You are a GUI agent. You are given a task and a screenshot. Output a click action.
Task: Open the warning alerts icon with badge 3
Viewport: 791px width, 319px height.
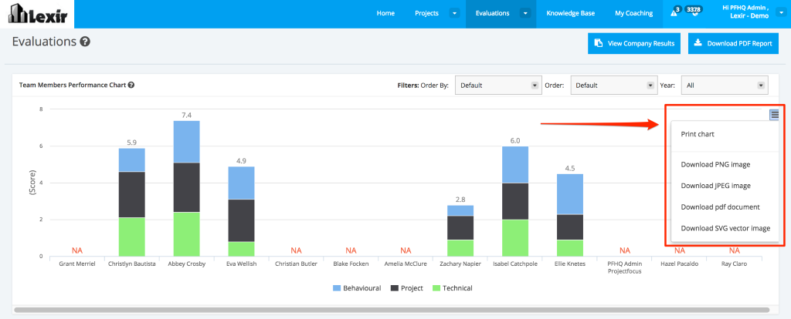pos(674,14)
